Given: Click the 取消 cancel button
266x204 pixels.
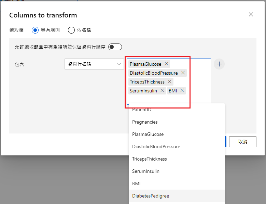Looking at the screenshot, I should point(242,142).
